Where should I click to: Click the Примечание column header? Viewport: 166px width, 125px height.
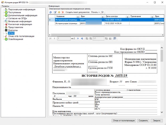tap(142, 16)
